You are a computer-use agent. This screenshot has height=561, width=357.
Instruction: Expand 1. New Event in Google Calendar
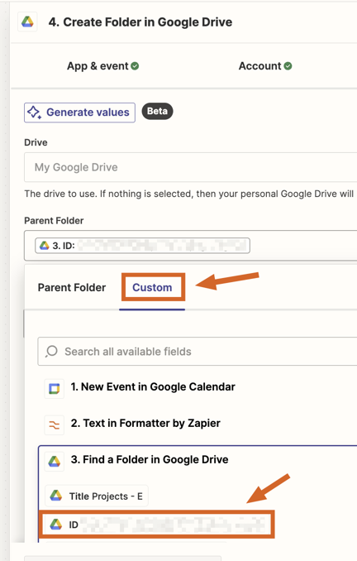(x=153, y=386)
